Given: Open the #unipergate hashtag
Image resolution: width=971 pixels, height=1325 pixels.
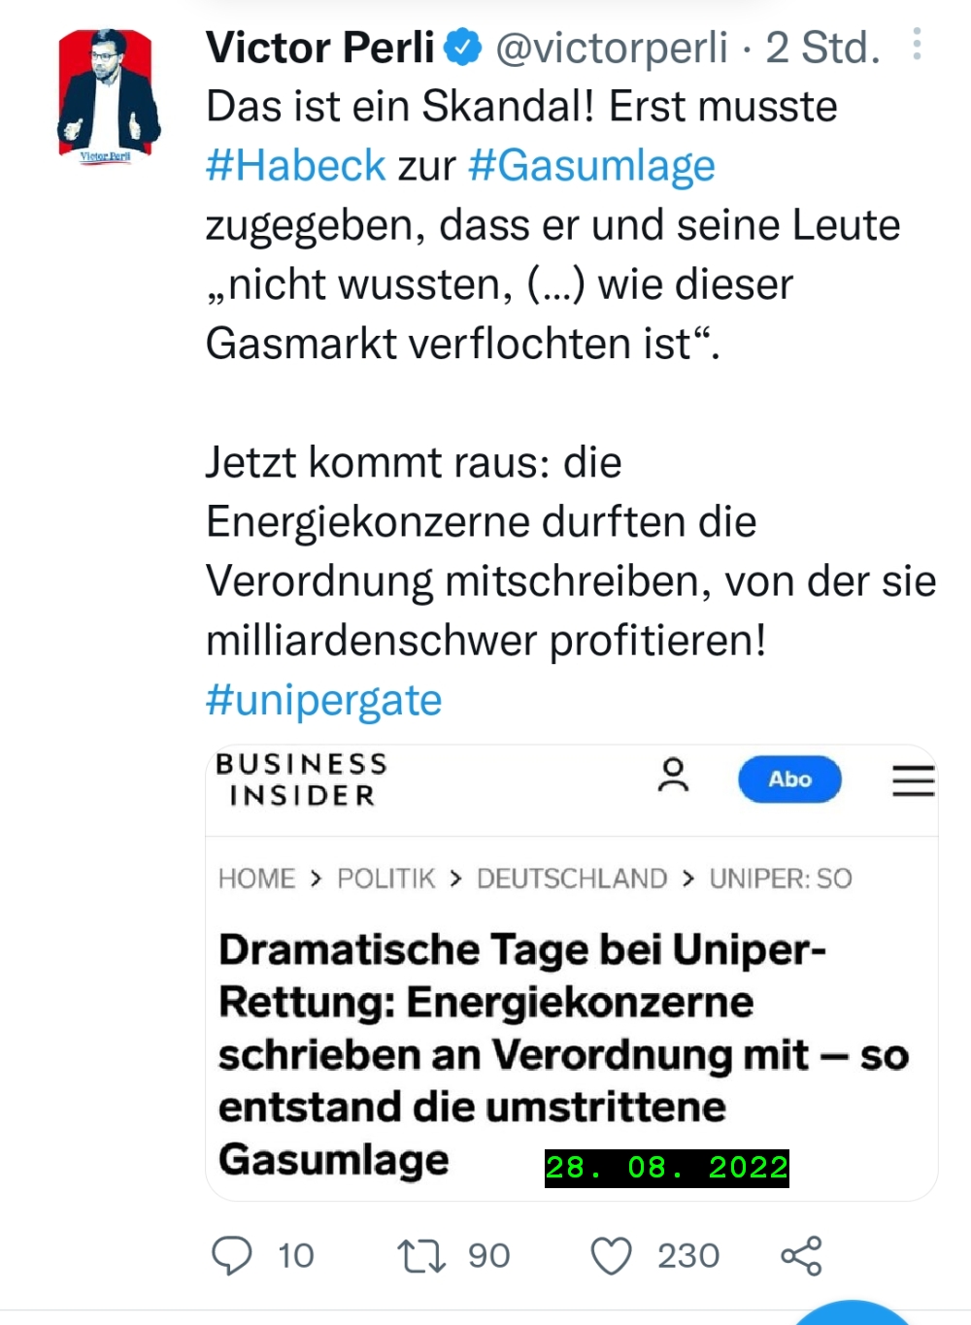Looking at the screenshot, I should pos(323,700).
